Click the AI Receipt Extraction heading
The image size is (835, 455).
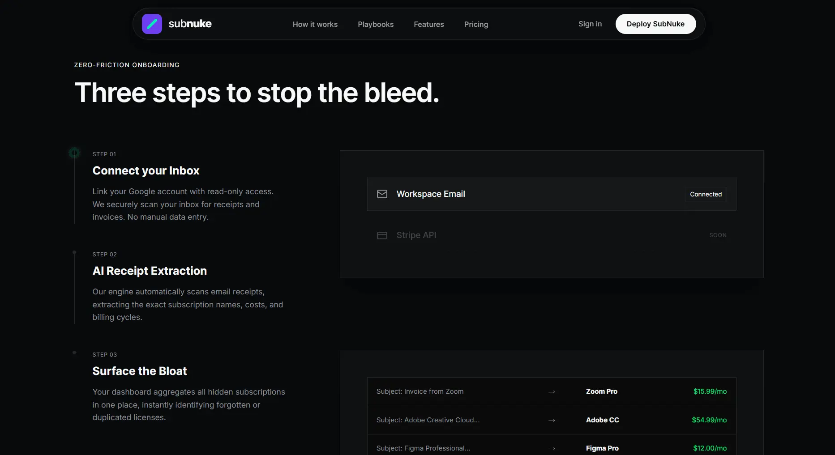click(150, 271)
